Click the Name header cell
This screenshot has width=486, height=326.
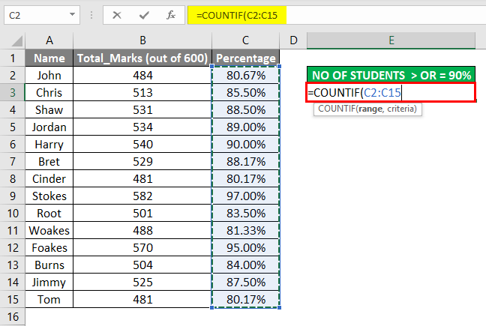[x=49, y=58]
